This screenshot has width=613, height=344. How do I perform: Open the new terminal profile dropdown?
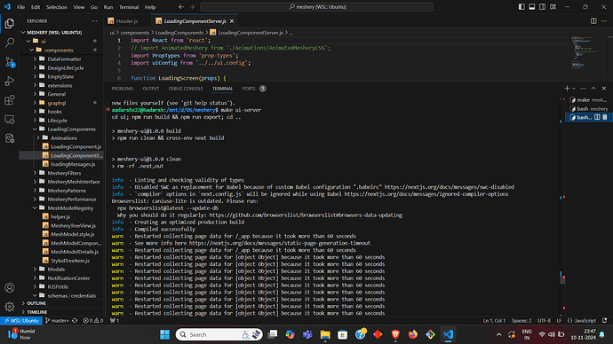pyautogui.click(x=574, y=89)
